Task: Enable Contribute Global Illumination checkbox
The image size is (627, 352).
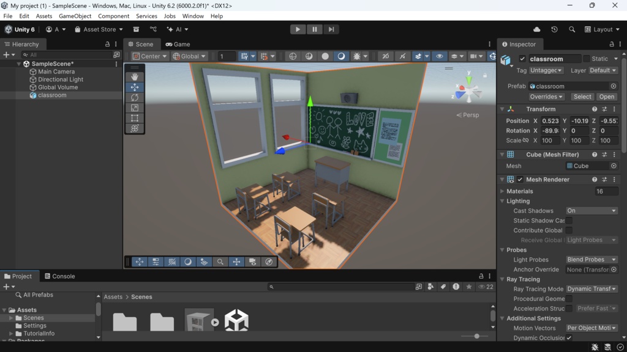Action: click(x=569, y=230)
